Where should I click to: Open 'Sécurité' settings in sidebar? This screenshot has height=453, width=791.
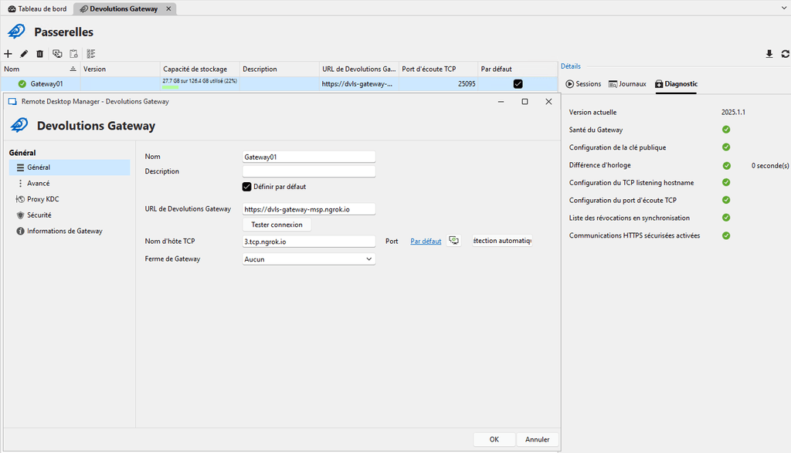tap(39, 215)
